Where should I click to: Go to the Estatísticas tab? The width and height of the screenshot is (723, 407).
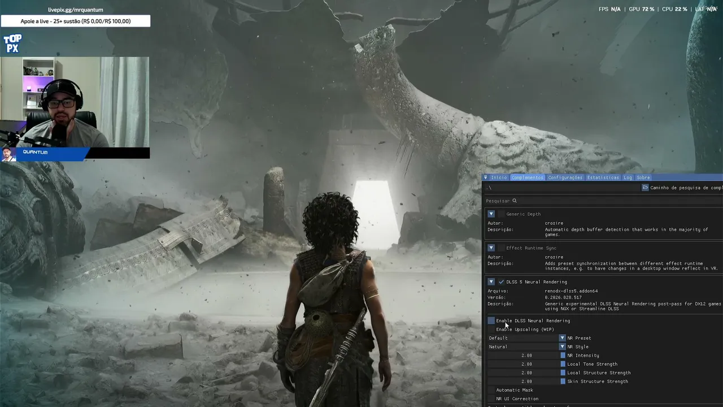coord(603,177)
